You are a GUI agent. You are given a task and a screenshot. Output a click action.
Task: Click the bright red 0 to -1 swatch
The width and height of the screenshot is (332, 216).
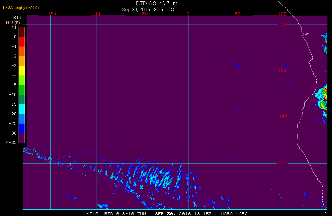point(22,42)
